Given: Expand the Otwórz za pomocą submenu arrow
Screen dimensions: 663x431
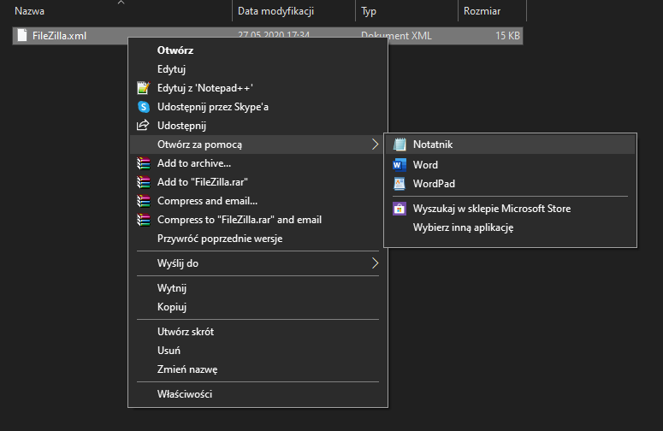Looking at the screenshot, I should click(375, 145).
